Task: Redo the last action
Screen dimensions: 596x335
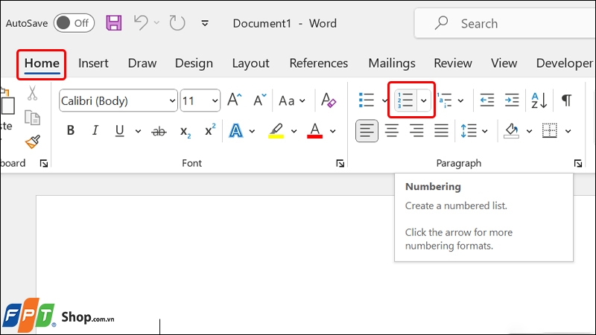Action: point(177,23)
